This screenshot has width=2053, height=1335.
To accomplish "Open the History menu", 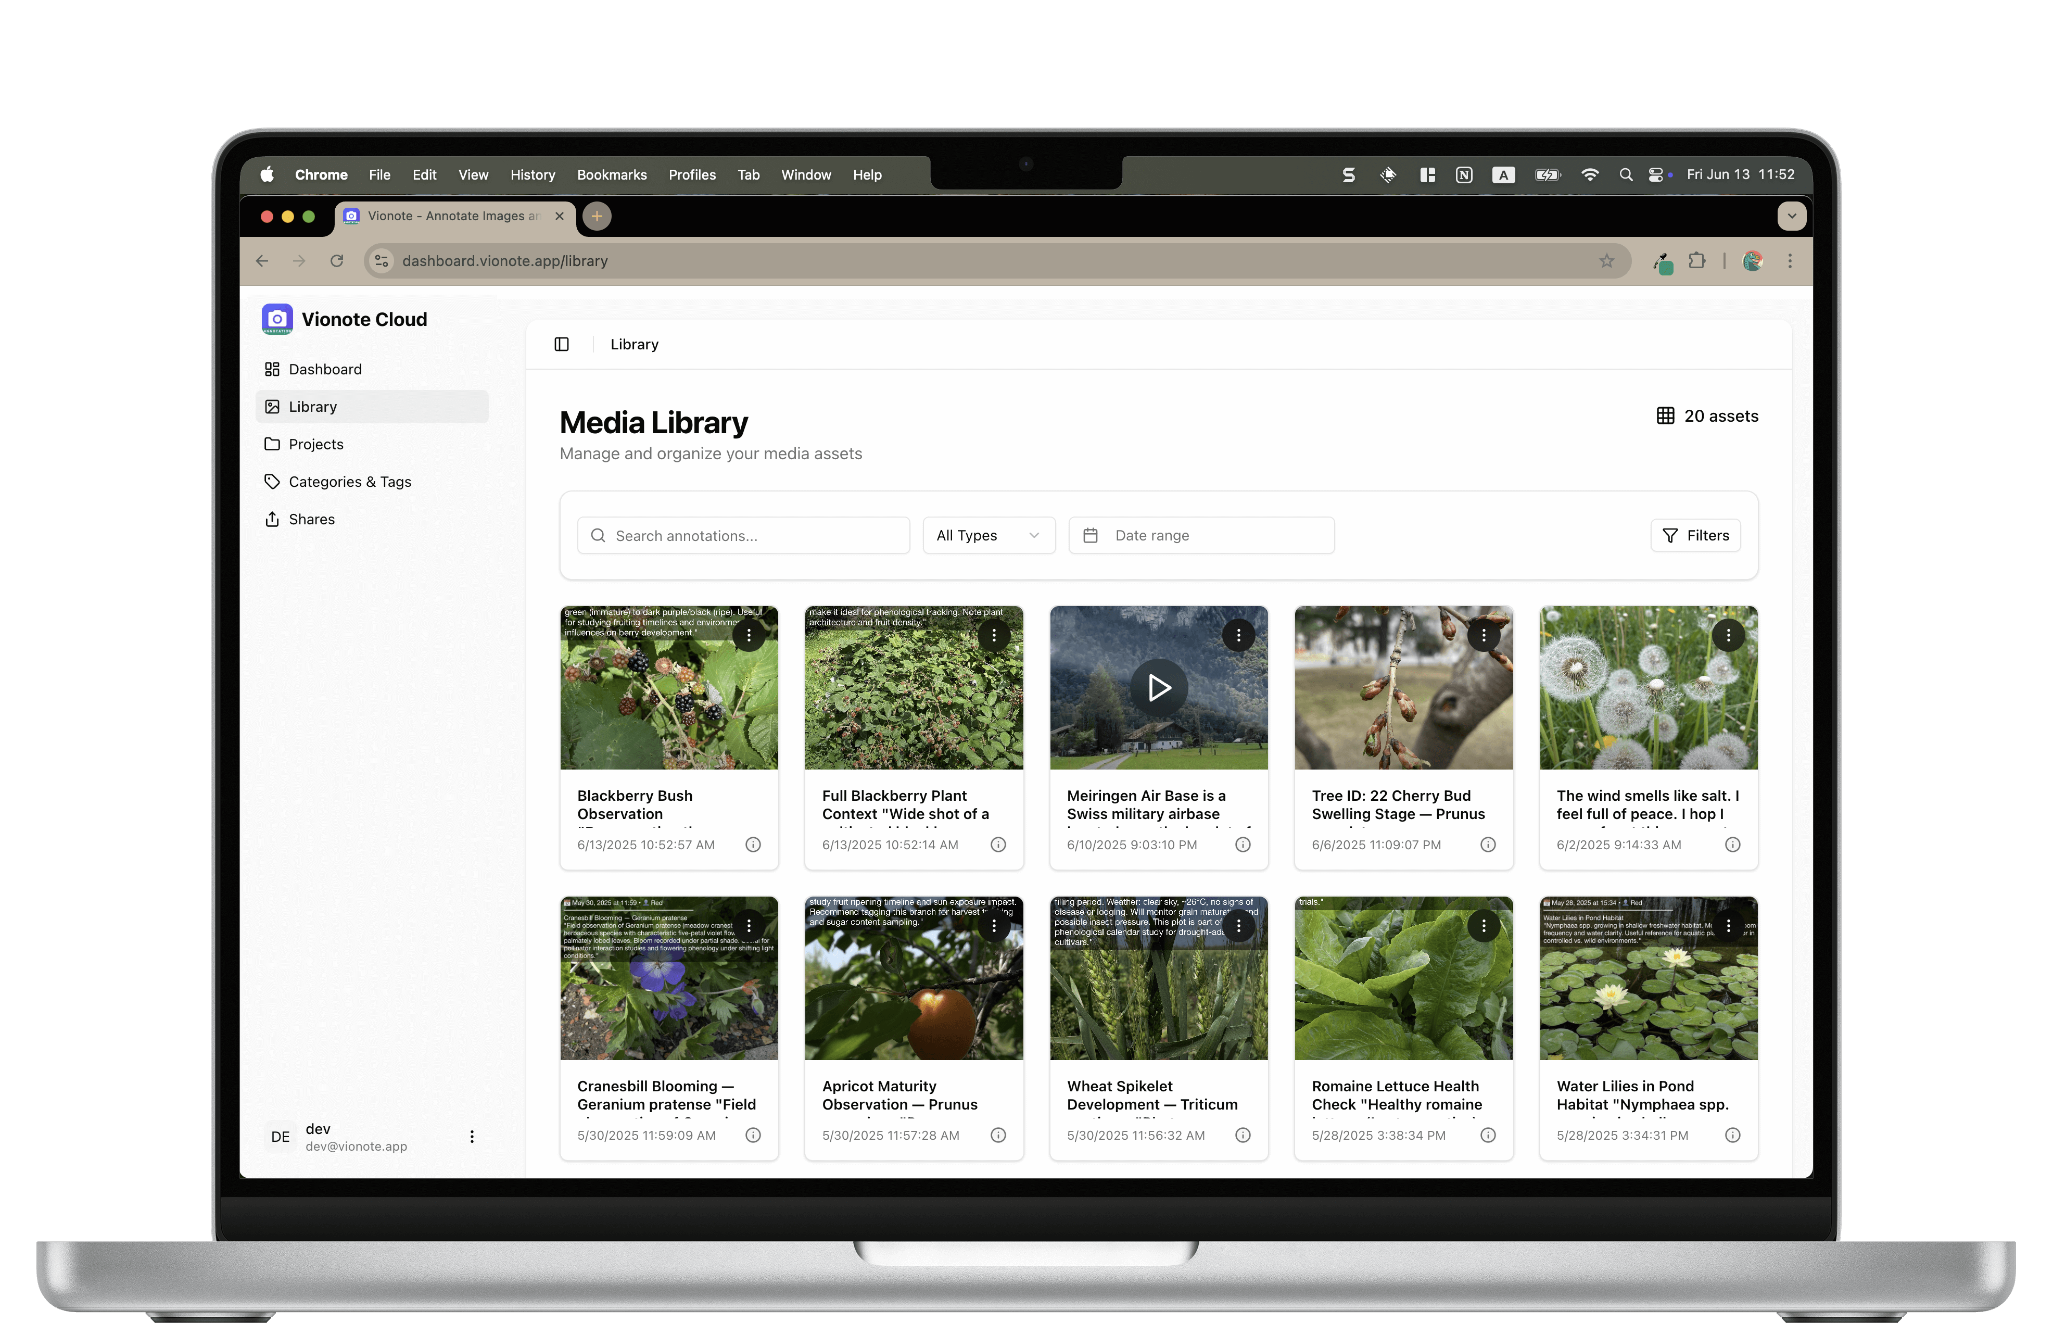I will coord(532,175).
